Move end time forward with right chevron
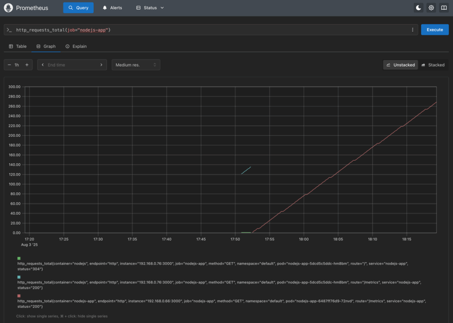Viewport: 453px width, 323px height. coord(101,65)
